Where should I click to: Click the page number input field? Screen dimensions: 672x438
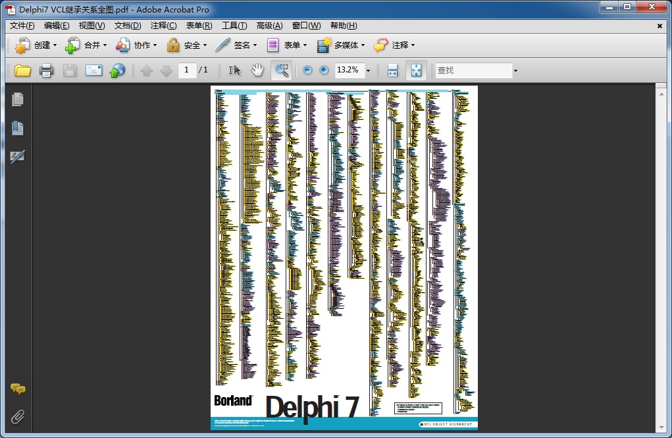coord(188,70)
